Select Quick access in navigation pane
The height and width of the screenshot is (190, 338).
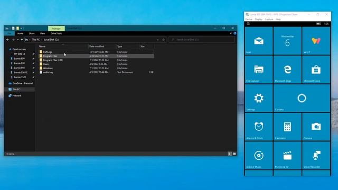point(19,49)
